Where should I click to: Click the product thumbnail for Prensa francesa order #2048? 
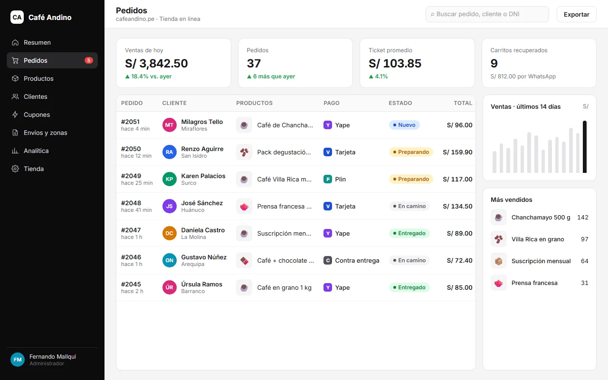(244, 206)
